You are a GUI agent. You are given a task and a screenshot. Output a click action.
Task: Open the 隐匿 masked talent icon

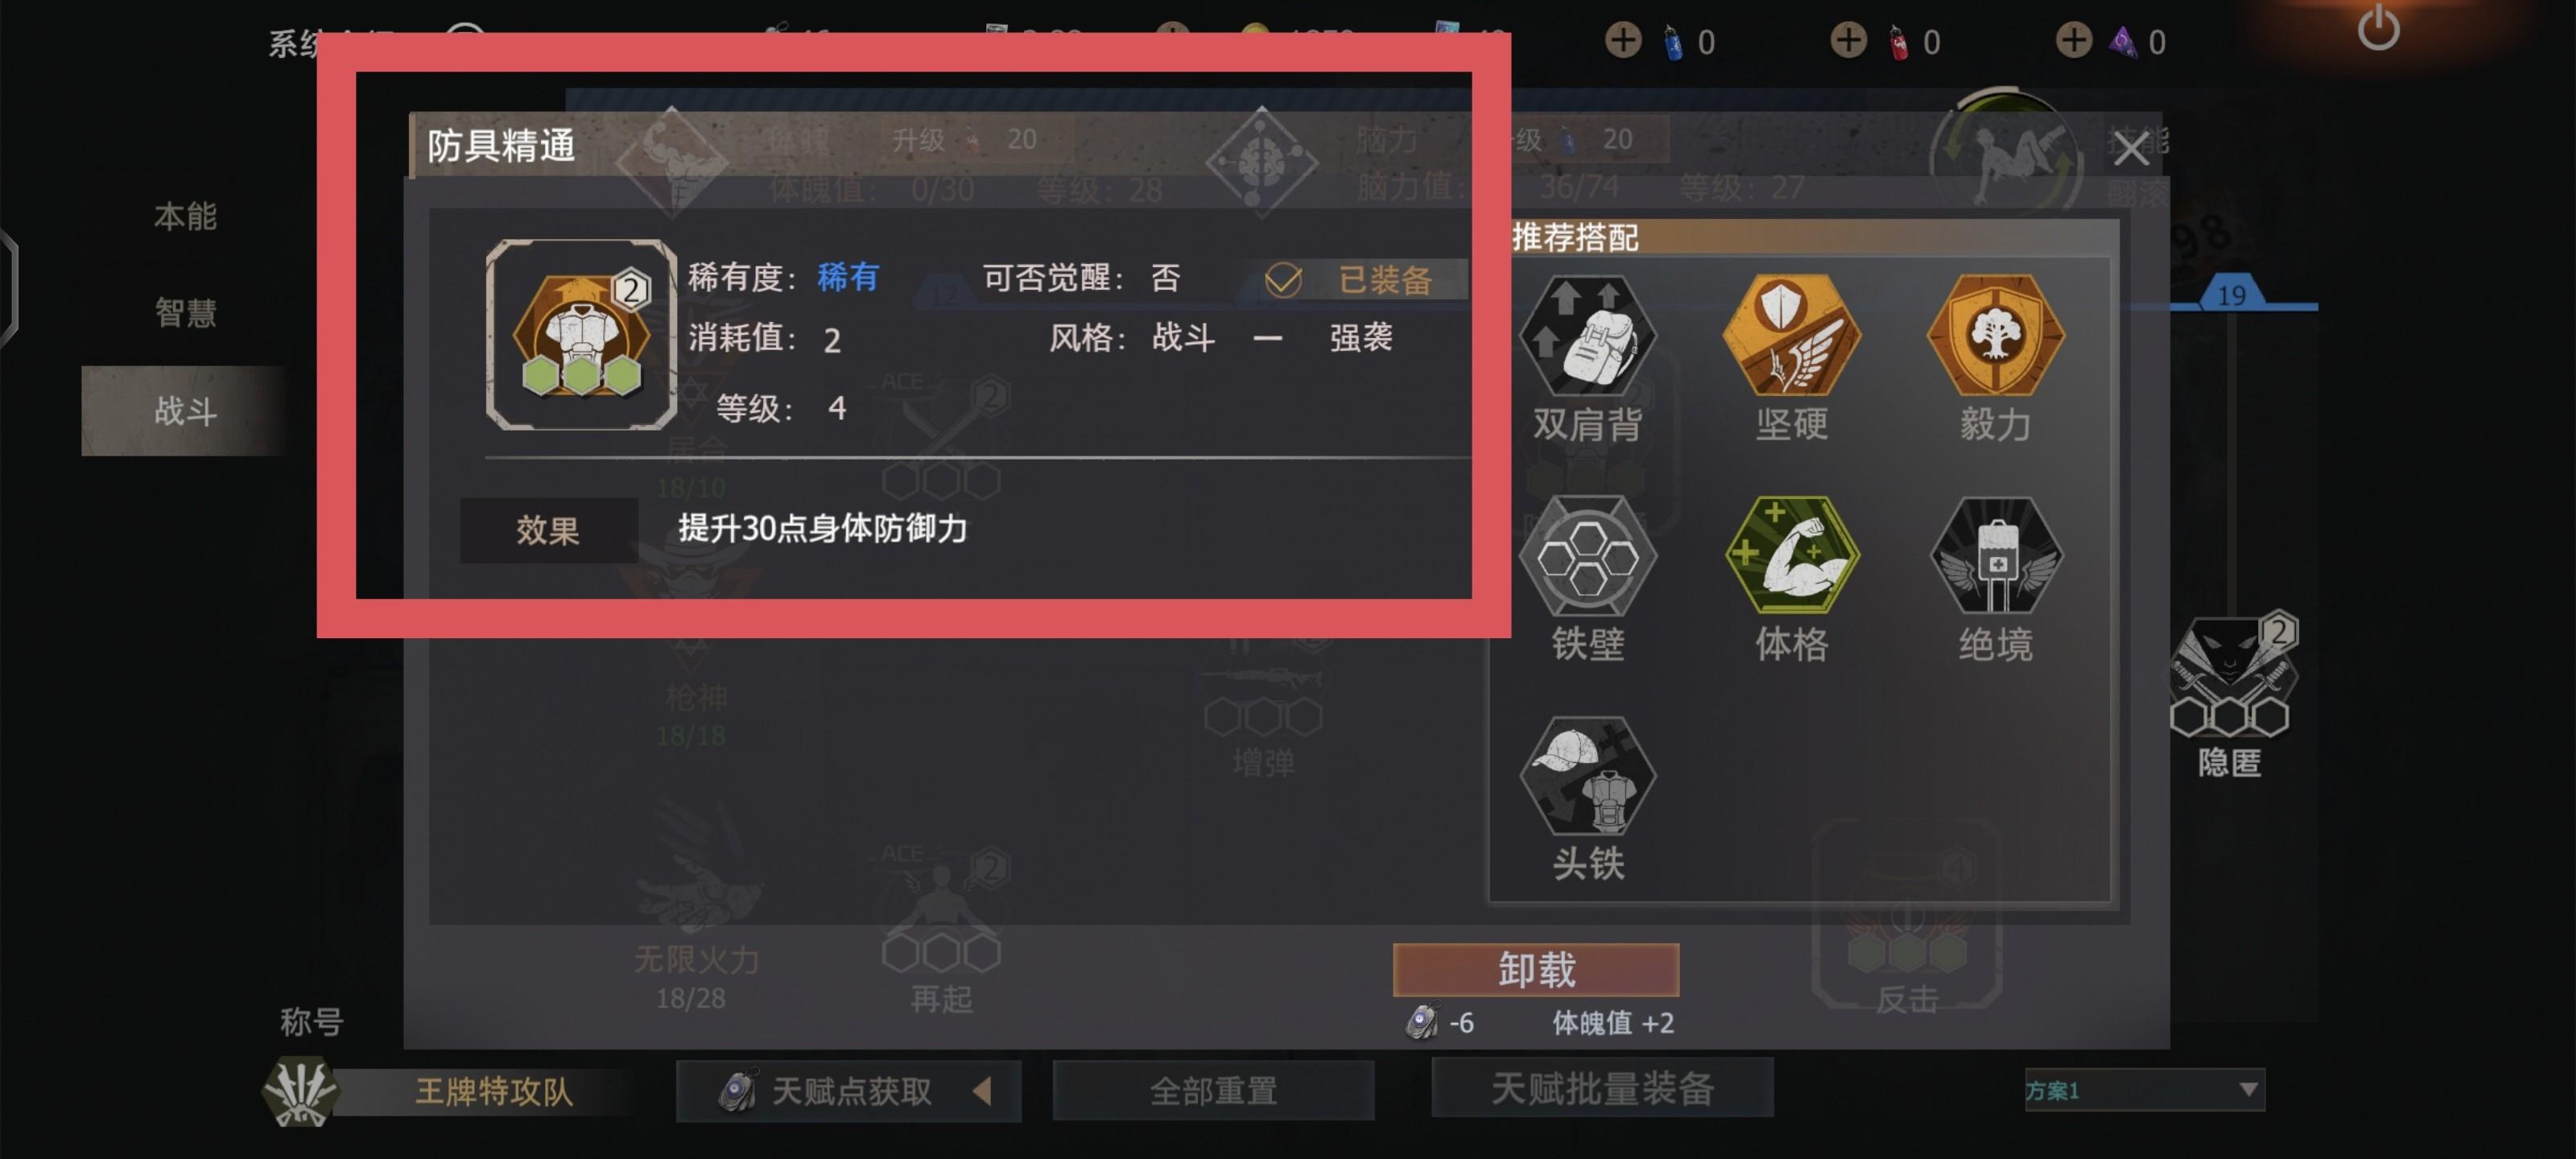tap(2230, 676)
